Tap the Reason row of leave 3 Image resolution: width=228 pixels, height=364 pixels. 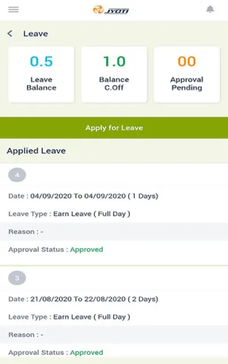pos(114,334)
